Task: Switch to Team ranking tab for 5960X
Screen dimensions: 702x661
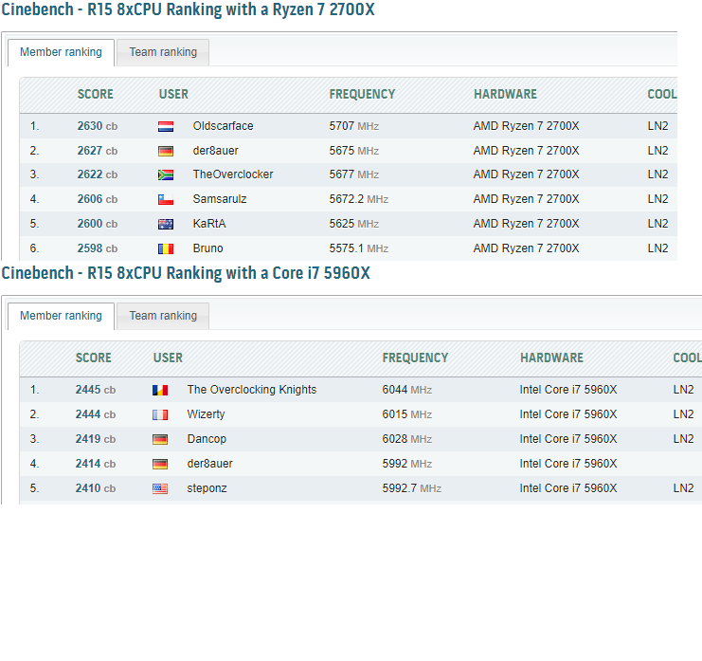Action: click(x=163, y=316)
